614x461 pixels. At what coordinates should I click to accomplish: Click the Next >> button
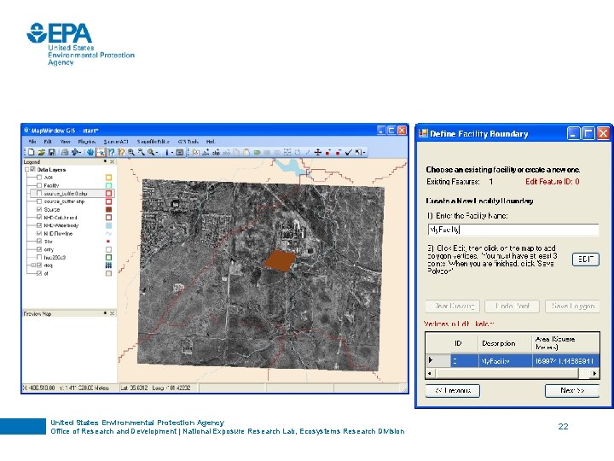[571, 390]
